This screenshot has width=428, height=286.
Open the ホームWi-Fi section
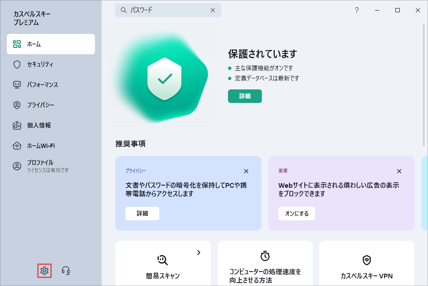coord(51,146)
